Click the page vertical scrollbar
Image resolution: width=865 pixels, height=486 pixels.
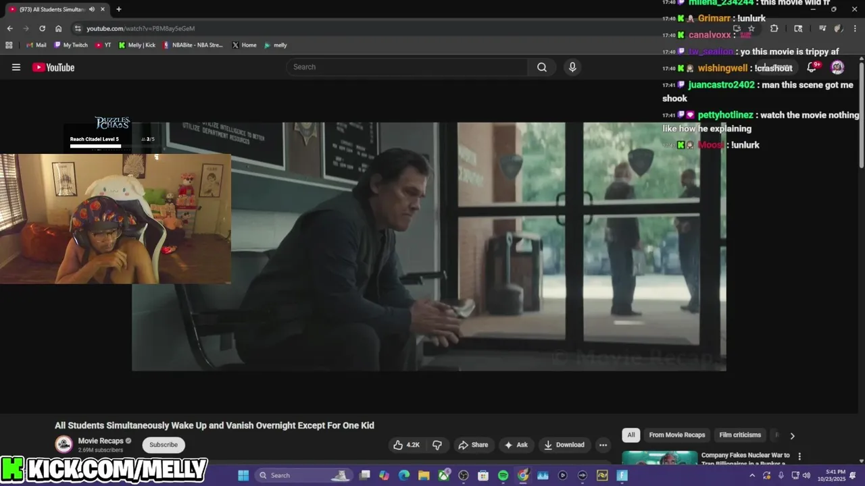[x=861, y=115]
